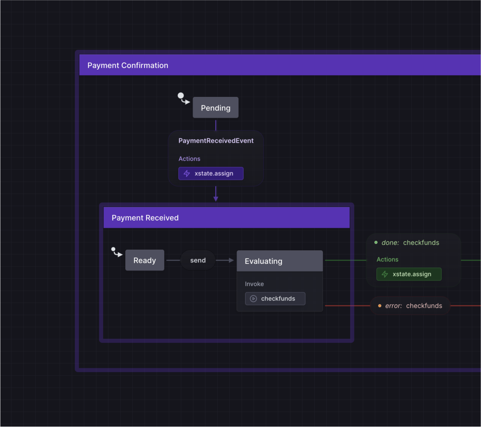Viewport: 481px width, 427px height.
Task: Click the green dot on the done: checkfunds transition
Action: (x=375, y=242)
